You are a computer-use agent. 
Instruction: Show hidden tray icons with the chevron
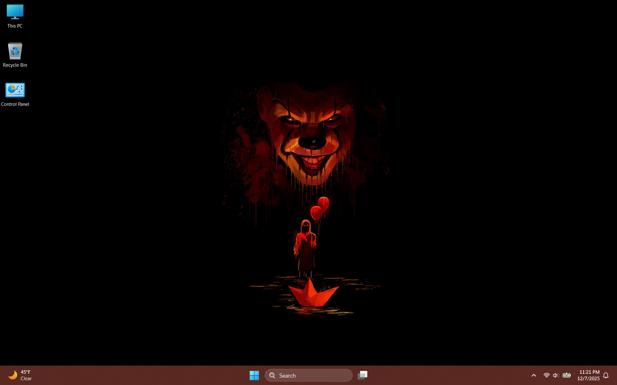533,375
